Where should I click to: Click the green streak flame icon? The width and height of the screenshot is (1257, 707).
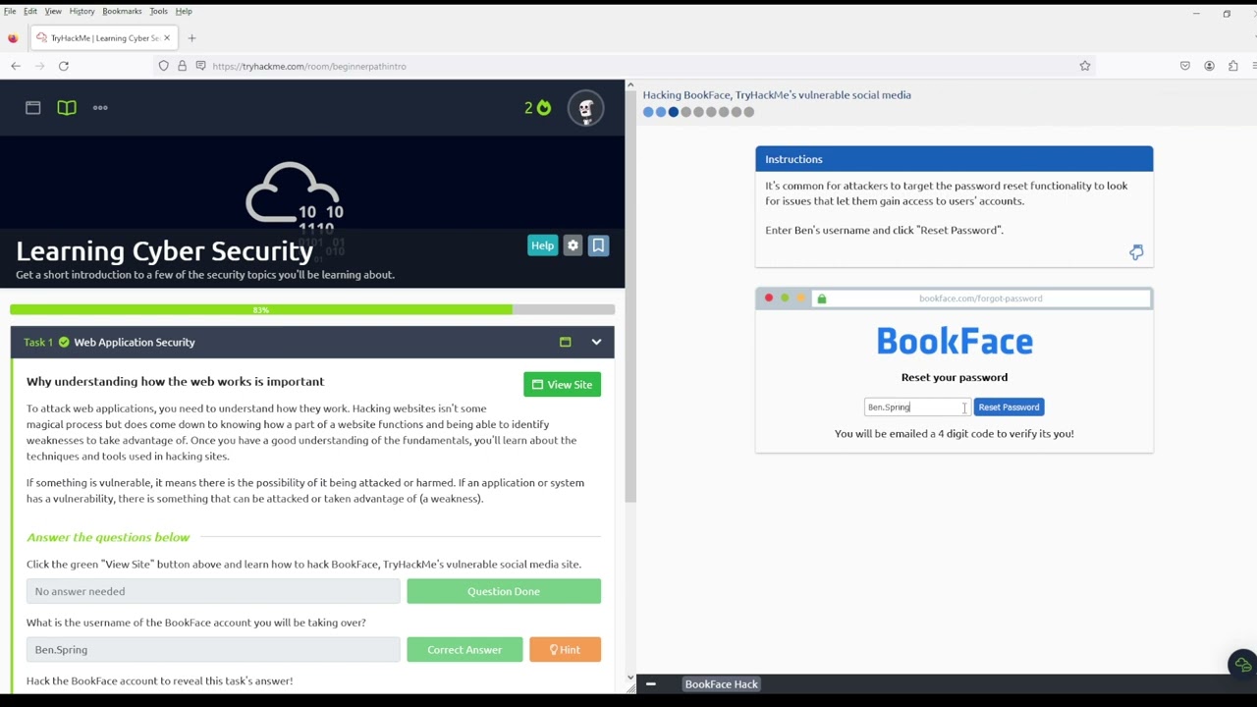[x=544, y=107]
